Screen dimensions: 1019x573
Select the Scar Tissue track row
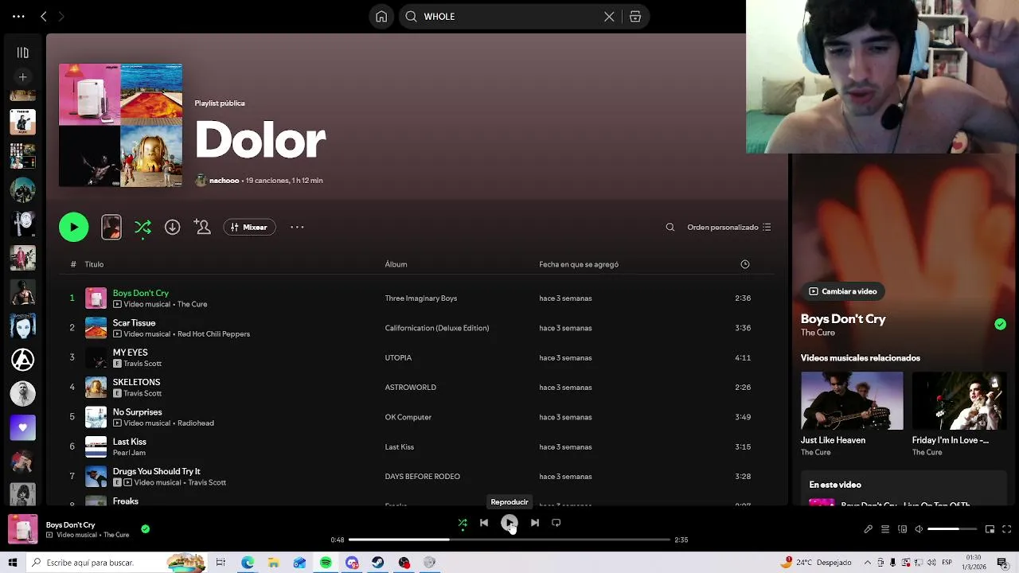pyautogui.click(x=416, y=328)
